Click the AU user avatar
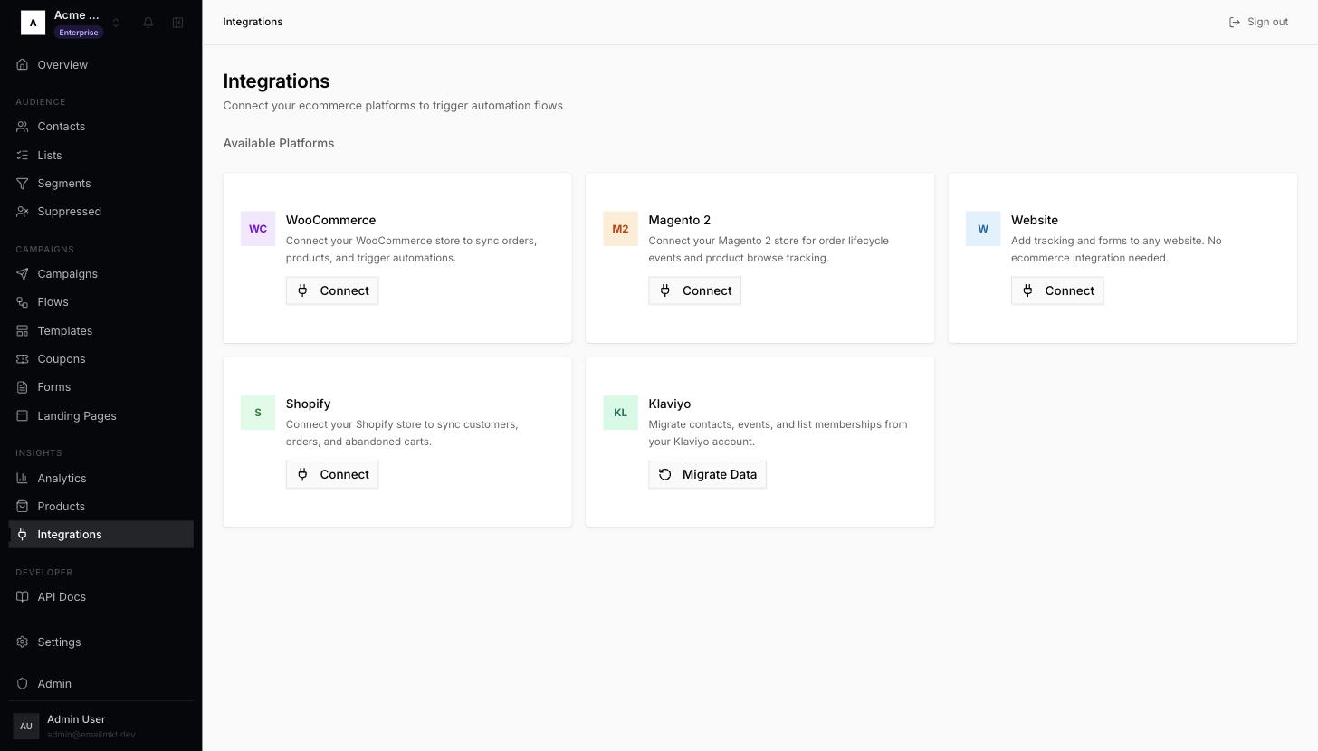The width and height of the screenshot is (1318, 751). 26,726
